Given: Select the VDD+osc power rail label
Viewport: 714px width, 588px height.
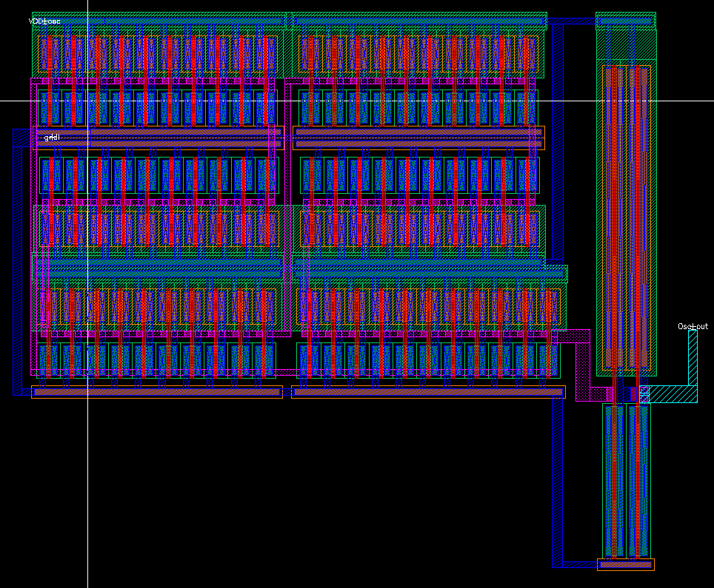Looking at the screenshot, I should click(x=44, y=21).
